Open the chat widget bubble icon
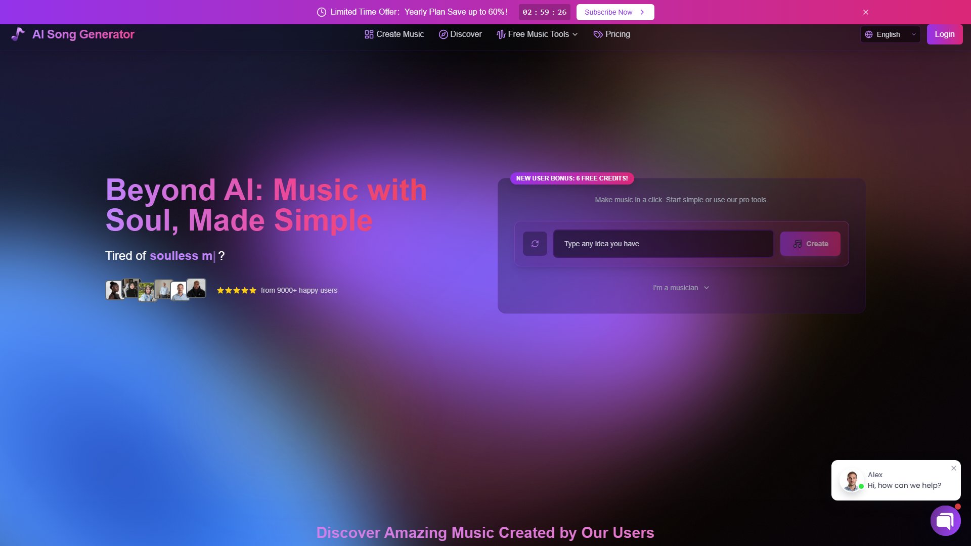 pos(945,520)
